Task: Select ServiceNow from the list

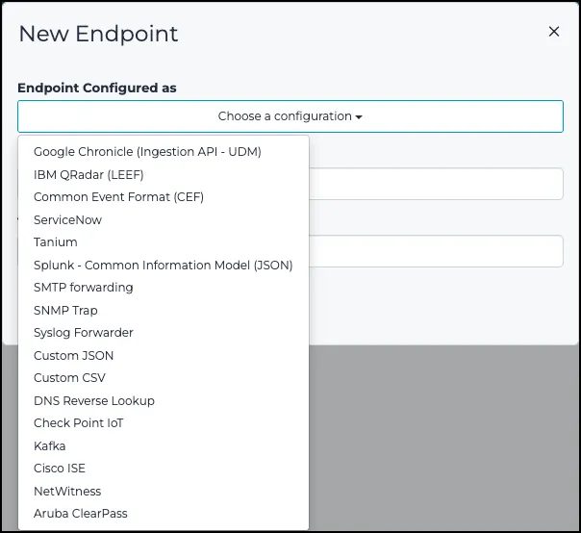Action: (67, 219)
